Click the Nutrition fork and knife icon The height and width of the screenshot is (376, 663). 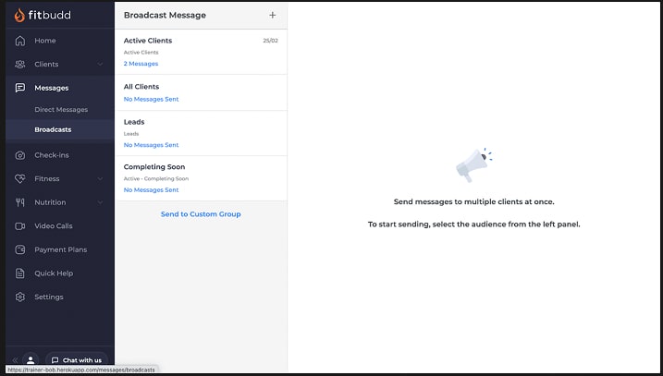pos(19,202)
